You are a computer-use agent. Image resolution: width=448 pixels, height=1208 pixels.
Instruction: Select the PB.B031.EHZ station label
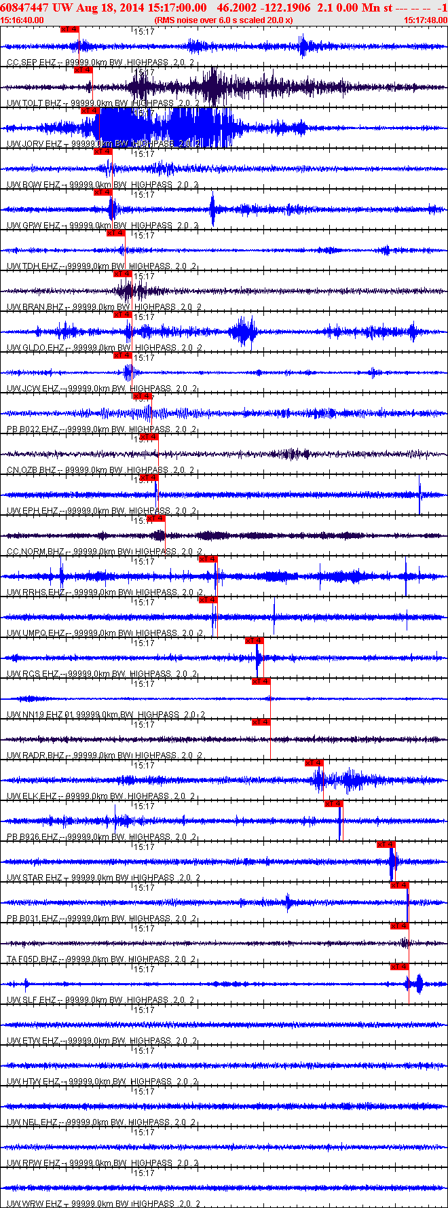tap(33, 919)
